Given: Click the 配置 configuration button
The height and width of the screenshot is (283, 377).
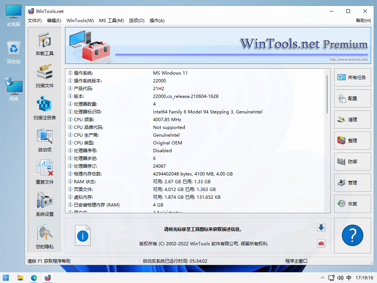Looking at the screenshot, I should [x=353, y=99].
